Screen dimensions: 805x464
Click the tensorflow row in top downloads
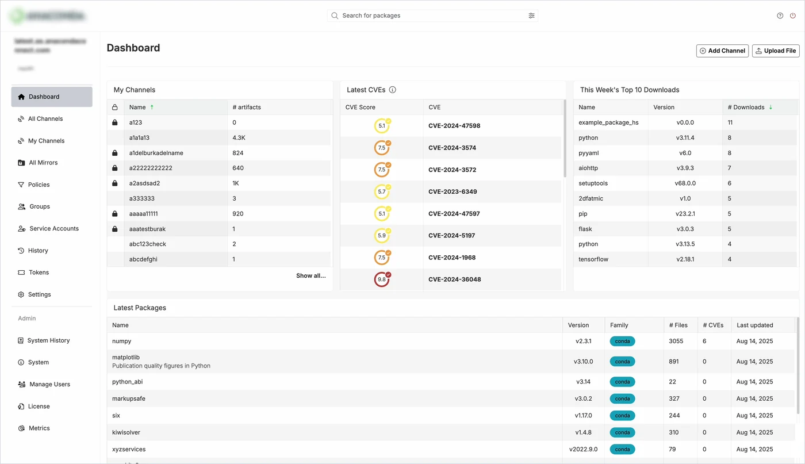pyautogui.click(x=686, y=259)
